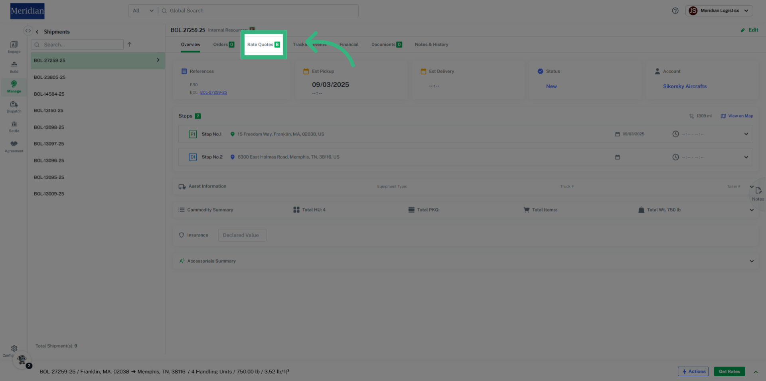Click the Stop No.2 time clock icon

point(675,157)
